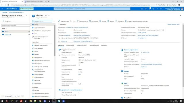184x103 pixels.
Task: Open more options next to the nknrus pin
Action: pos(49,15)
